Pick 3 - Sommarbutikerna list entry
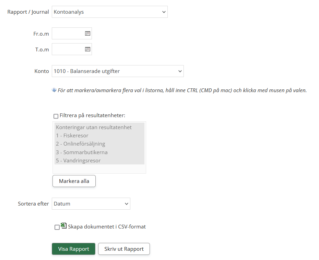This screenshot has width=319, height=260. pos(82,152)
